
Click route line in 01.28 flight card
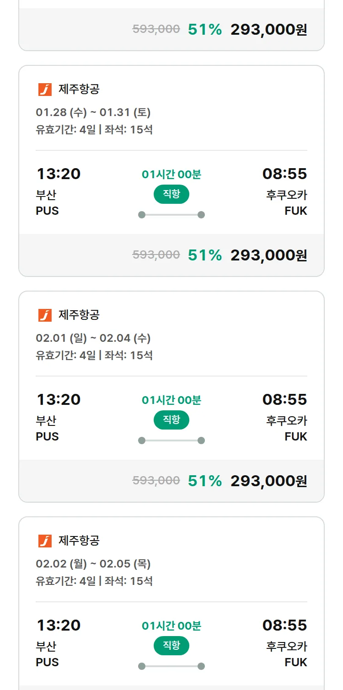(171, 215)
